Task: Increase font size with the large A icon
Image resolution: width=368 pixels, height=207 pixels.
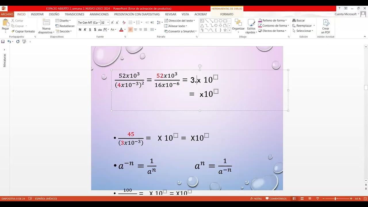Action: 112,22
